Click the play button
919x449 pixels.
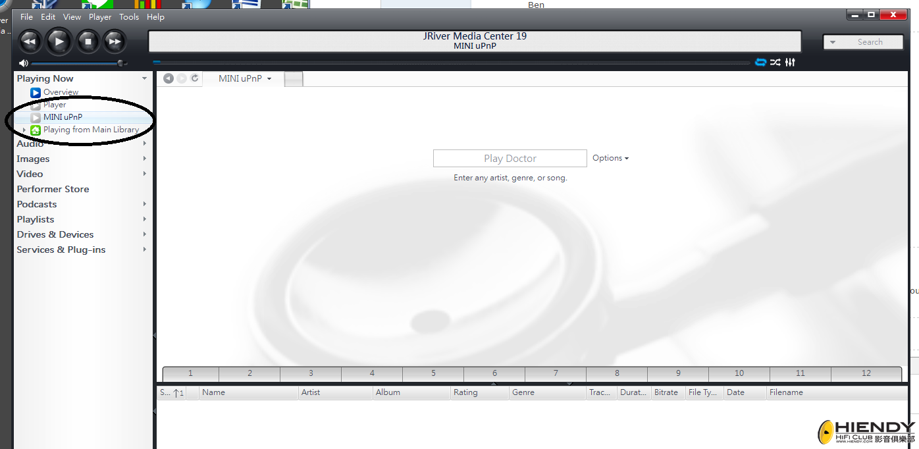[59, 41]
